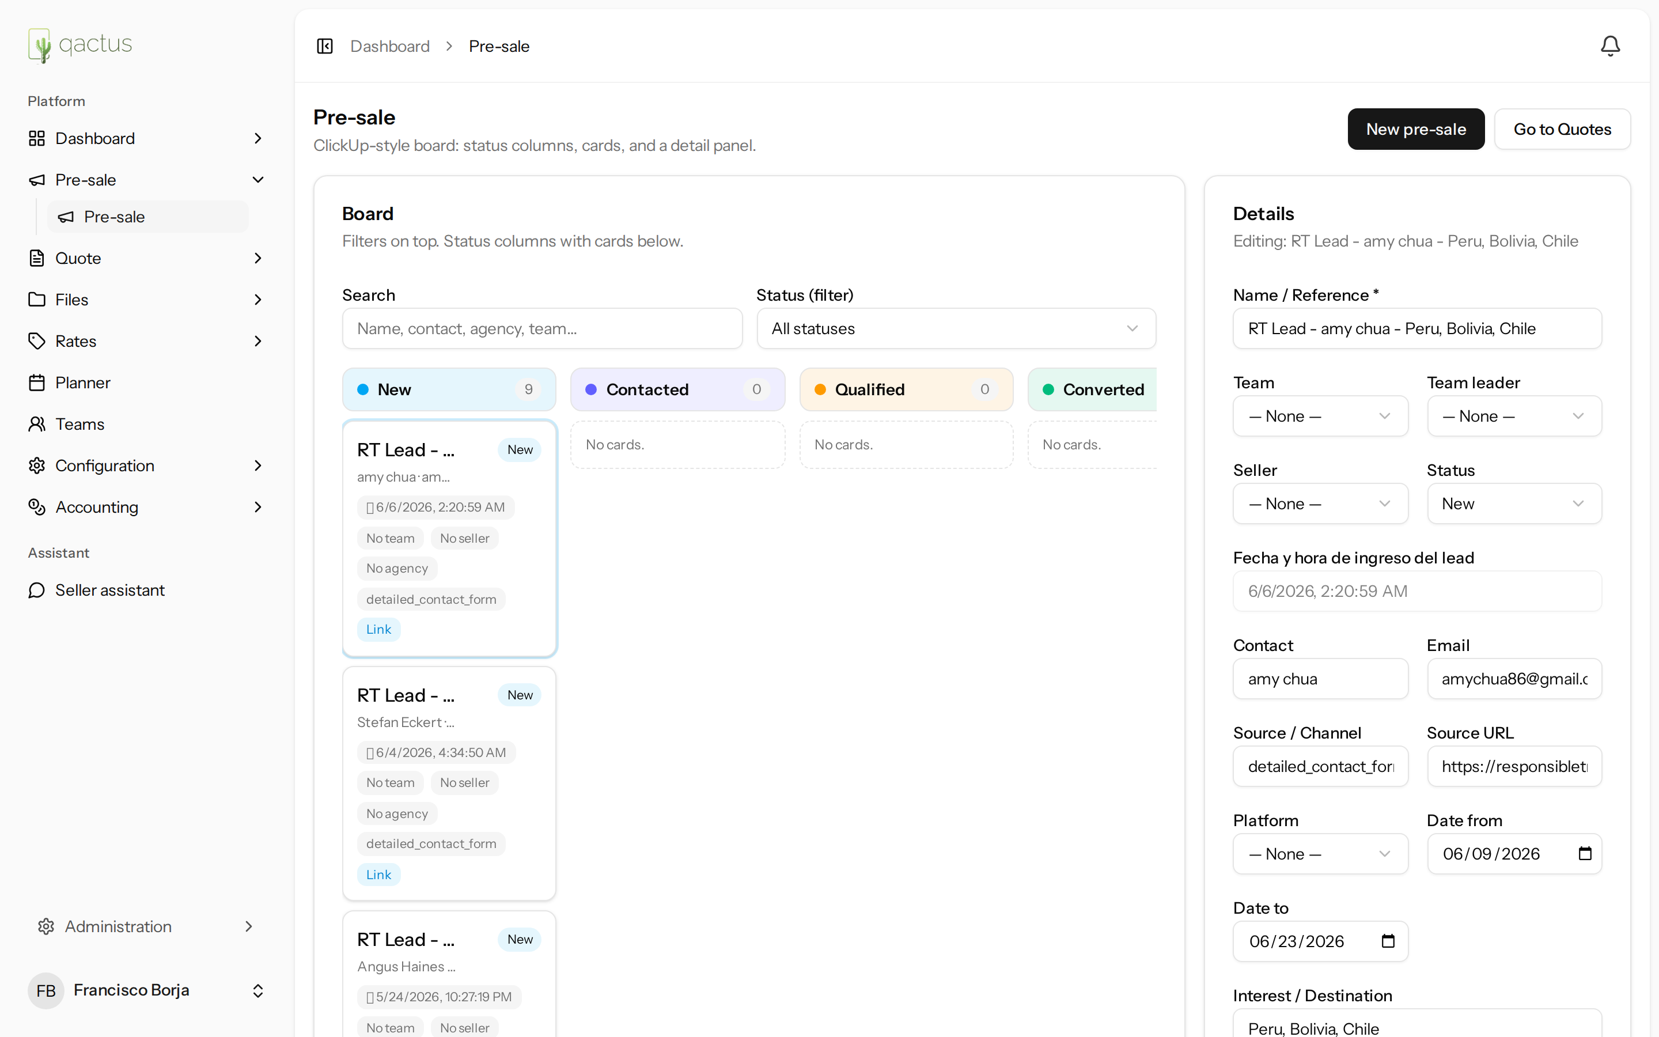The width and height of the screenshot is (1659, 1037).
Task: Click the No agency tag on Stefan Eckert card
Action: 397,813
